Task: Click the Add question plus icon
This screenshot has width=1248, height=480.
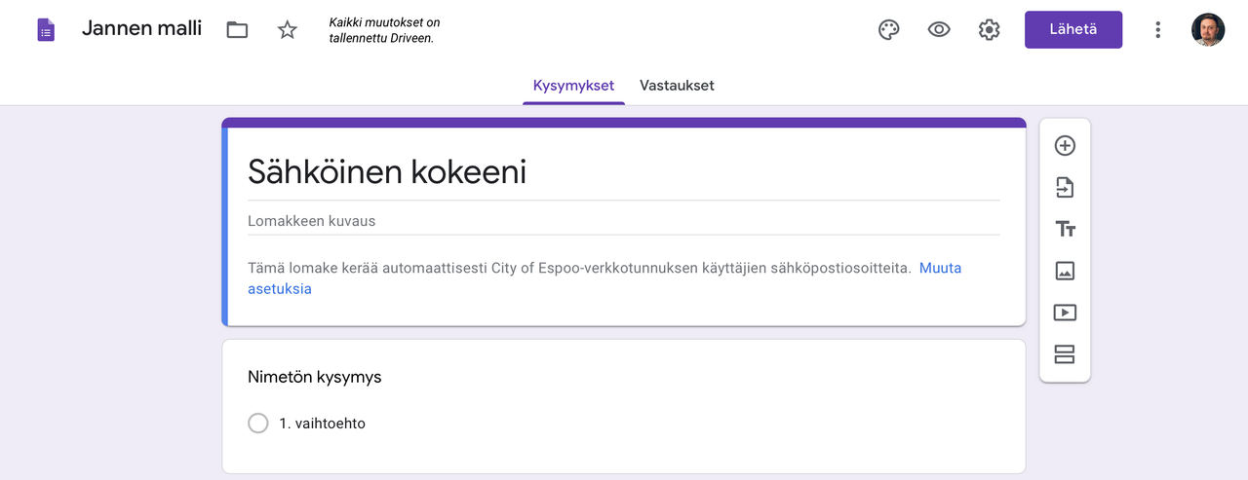Action: 1065,146
